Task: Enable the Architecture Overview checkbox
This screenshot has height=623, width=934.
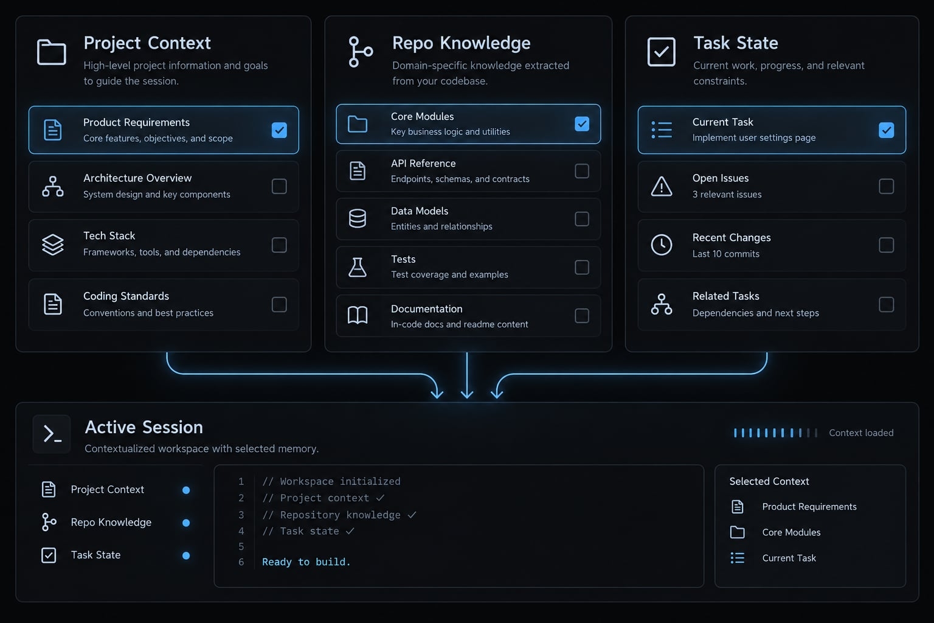Action: 279,186
